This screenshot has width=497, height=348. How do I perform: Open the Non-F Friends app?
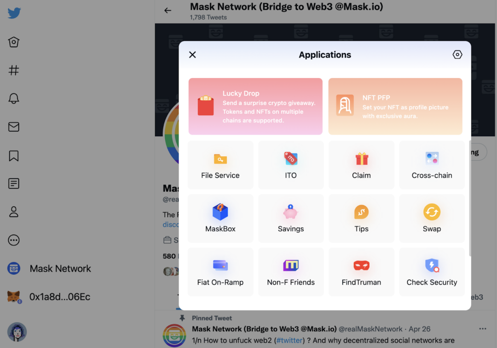291,272
